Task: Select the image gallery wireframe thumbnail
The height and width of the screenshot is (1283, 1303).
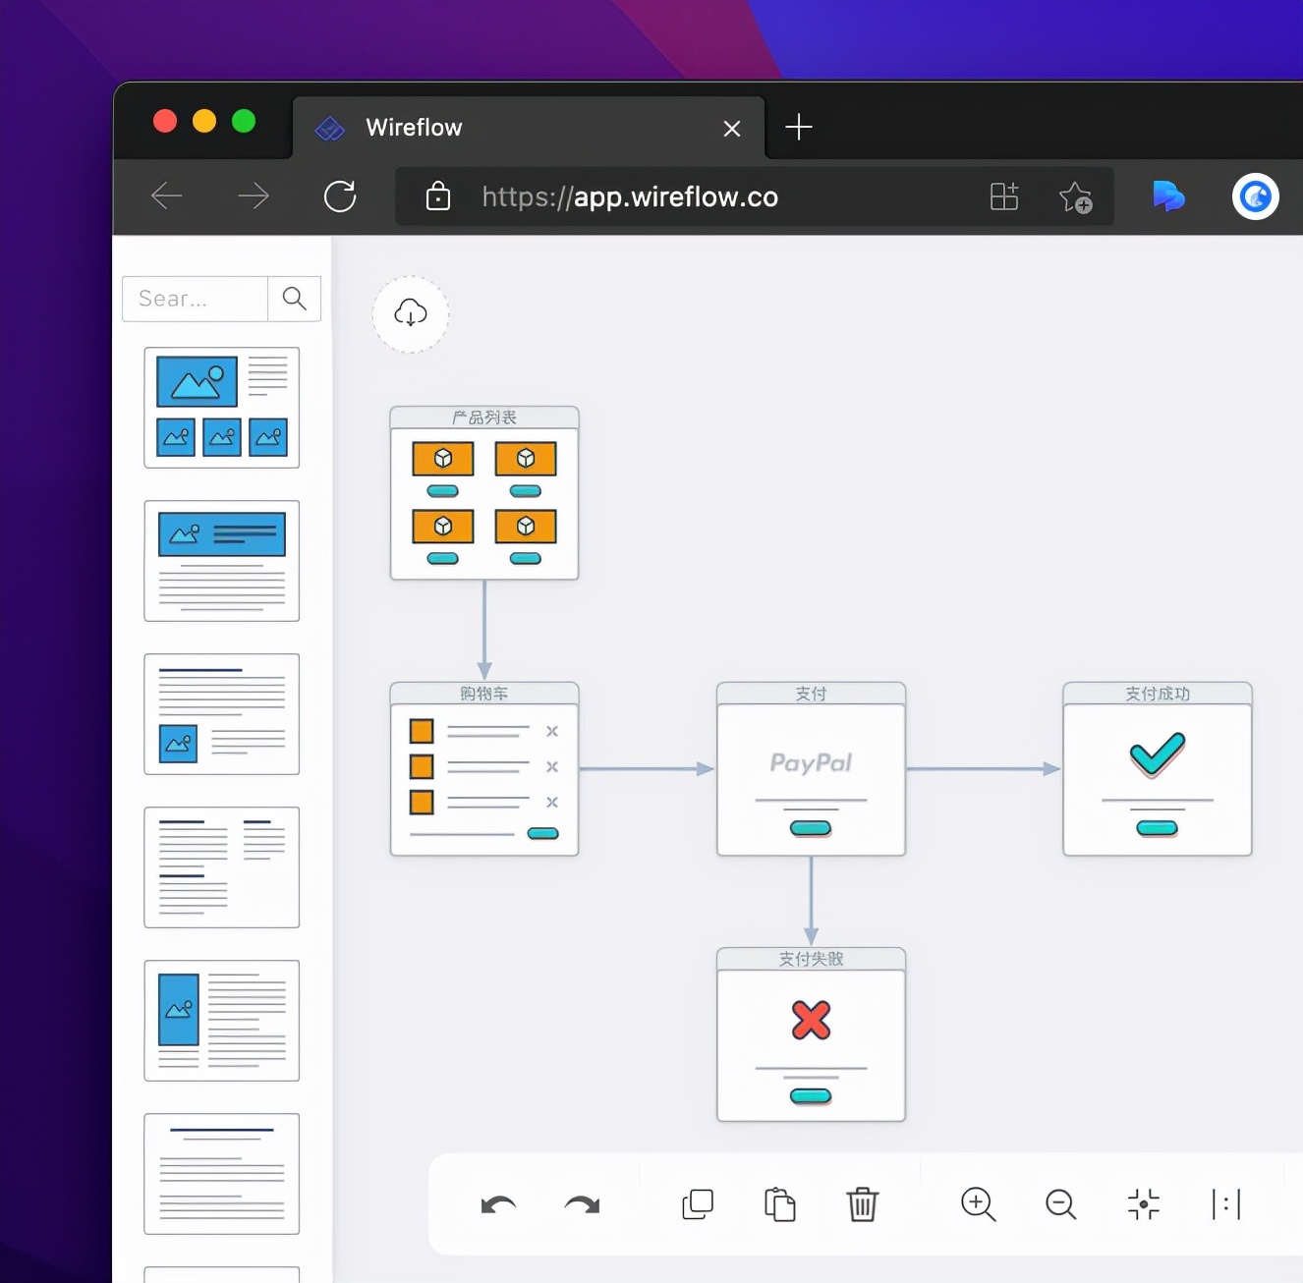Action: 222,408
